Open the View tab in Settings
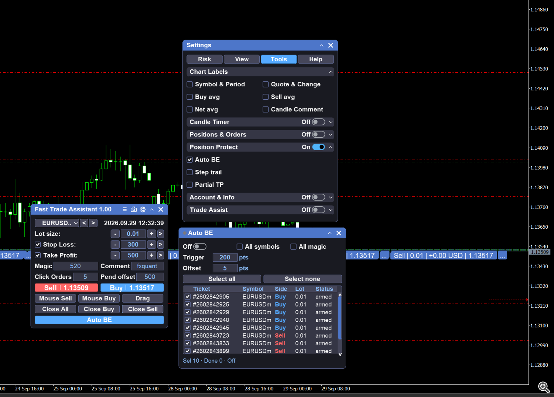This screenshot has width=554, height=397. [x=242, y=59]
